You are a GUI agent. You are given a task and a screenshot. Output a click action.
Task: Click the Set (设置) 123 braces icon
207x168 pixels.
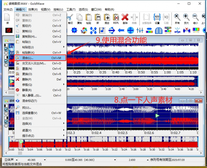pos(157,17)
